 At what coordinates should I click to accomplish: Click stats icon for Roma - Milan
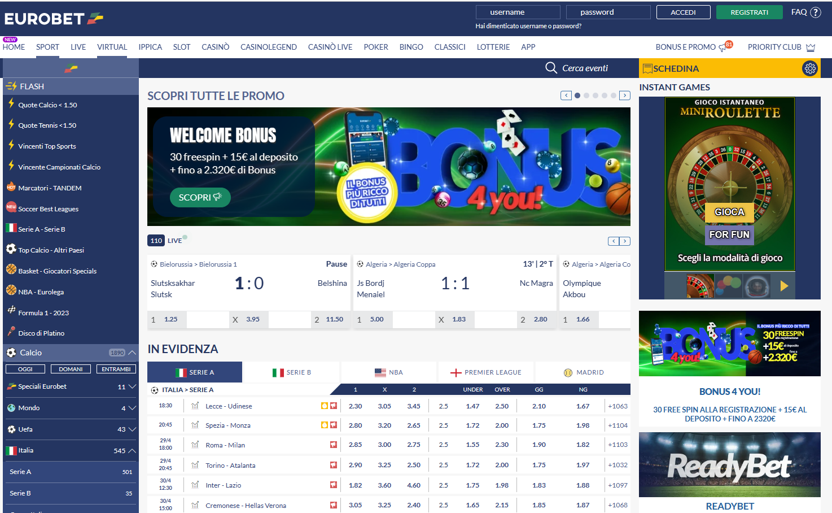[195, 445]
